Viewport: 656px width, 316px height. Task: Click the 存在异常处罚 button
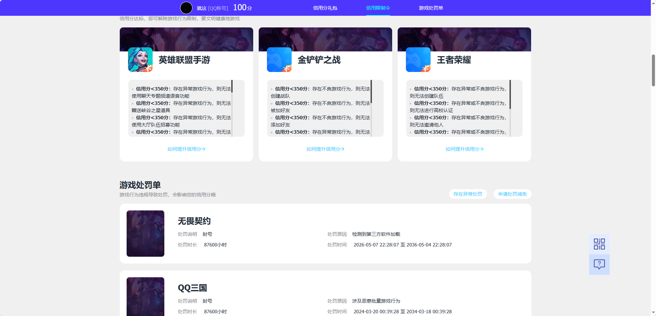point(468,194)
